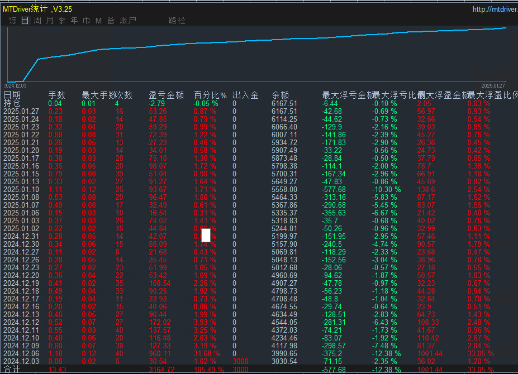Click the 960.11 profit value

[160, 353]
